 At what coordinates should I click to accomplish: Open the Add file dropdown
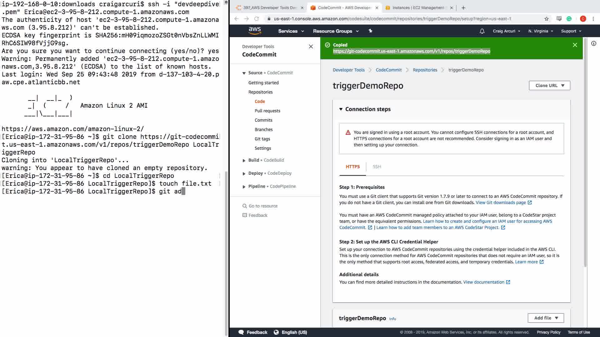pos(546,318)
